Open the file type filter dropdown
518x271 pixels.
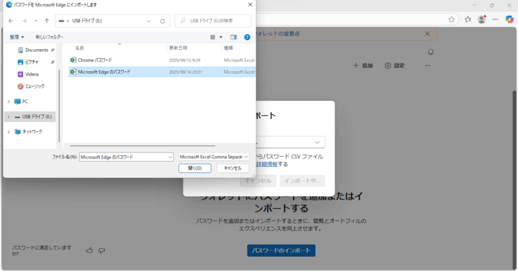pos(214,157)
